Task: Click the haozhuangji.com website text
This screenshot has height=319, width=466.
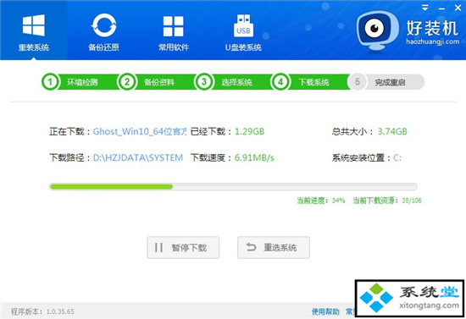Action: 432,41
